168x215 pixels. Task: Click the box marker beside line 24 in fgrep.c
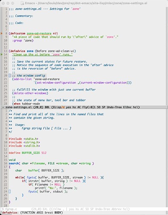[10, 191]
